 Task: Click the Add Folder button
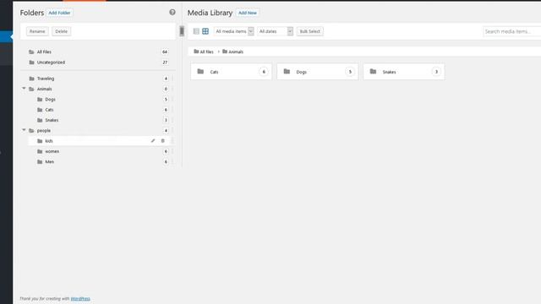click(x=59, y=13)
